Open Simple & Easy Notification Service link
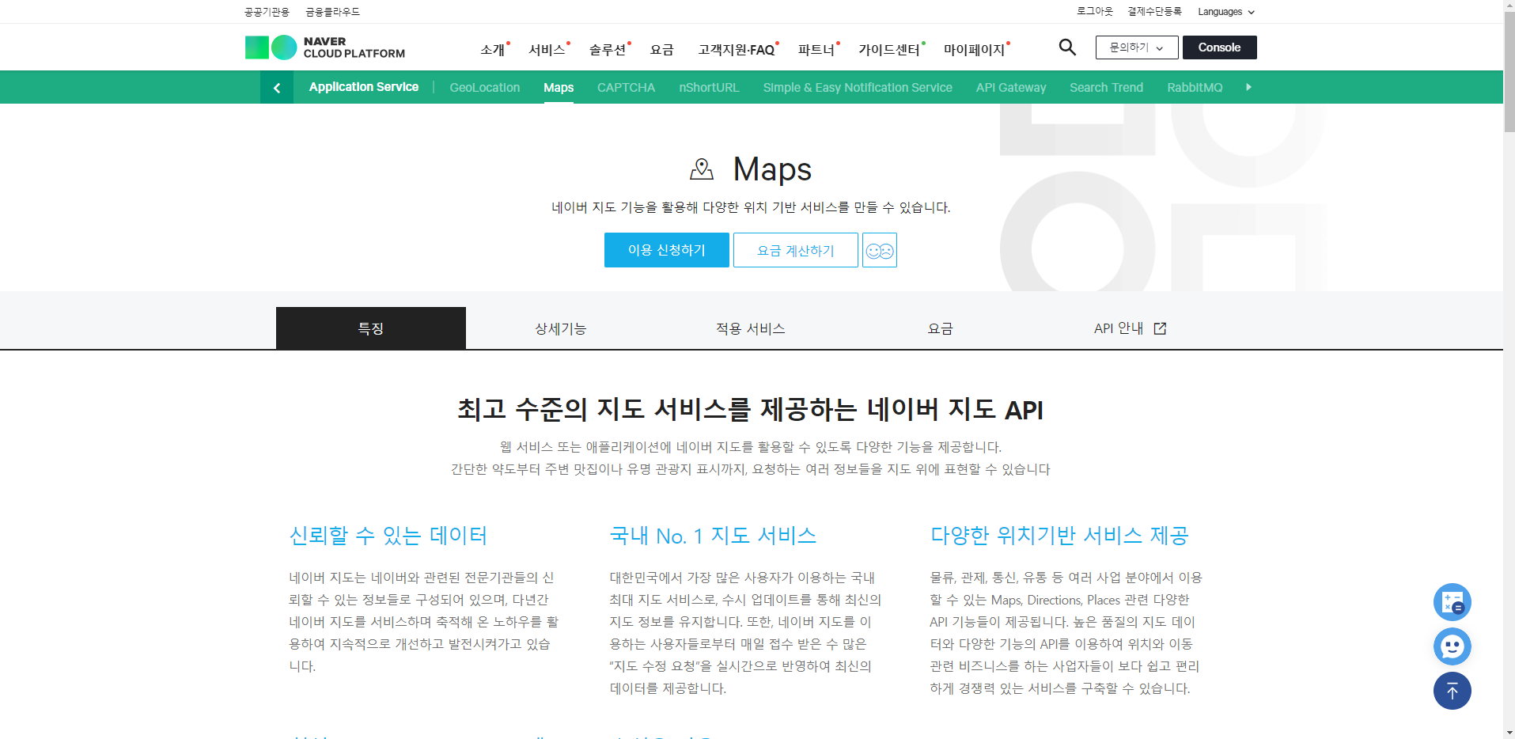 point(858,88)
